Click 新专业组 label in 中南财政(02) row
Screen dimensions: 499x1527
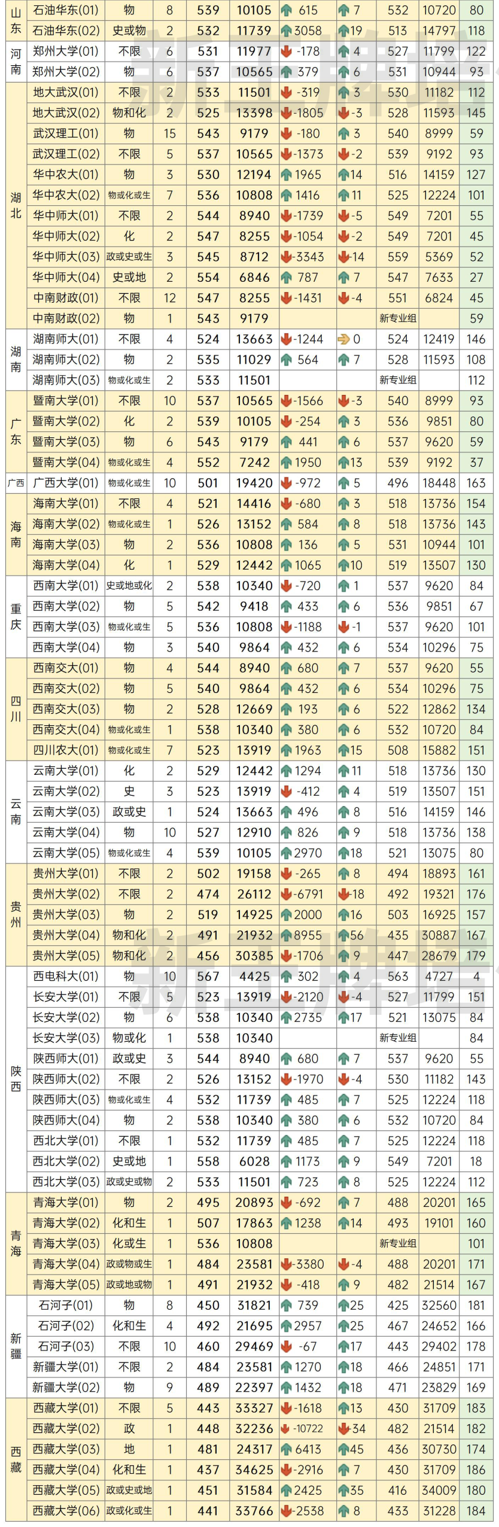coord(398,318)
